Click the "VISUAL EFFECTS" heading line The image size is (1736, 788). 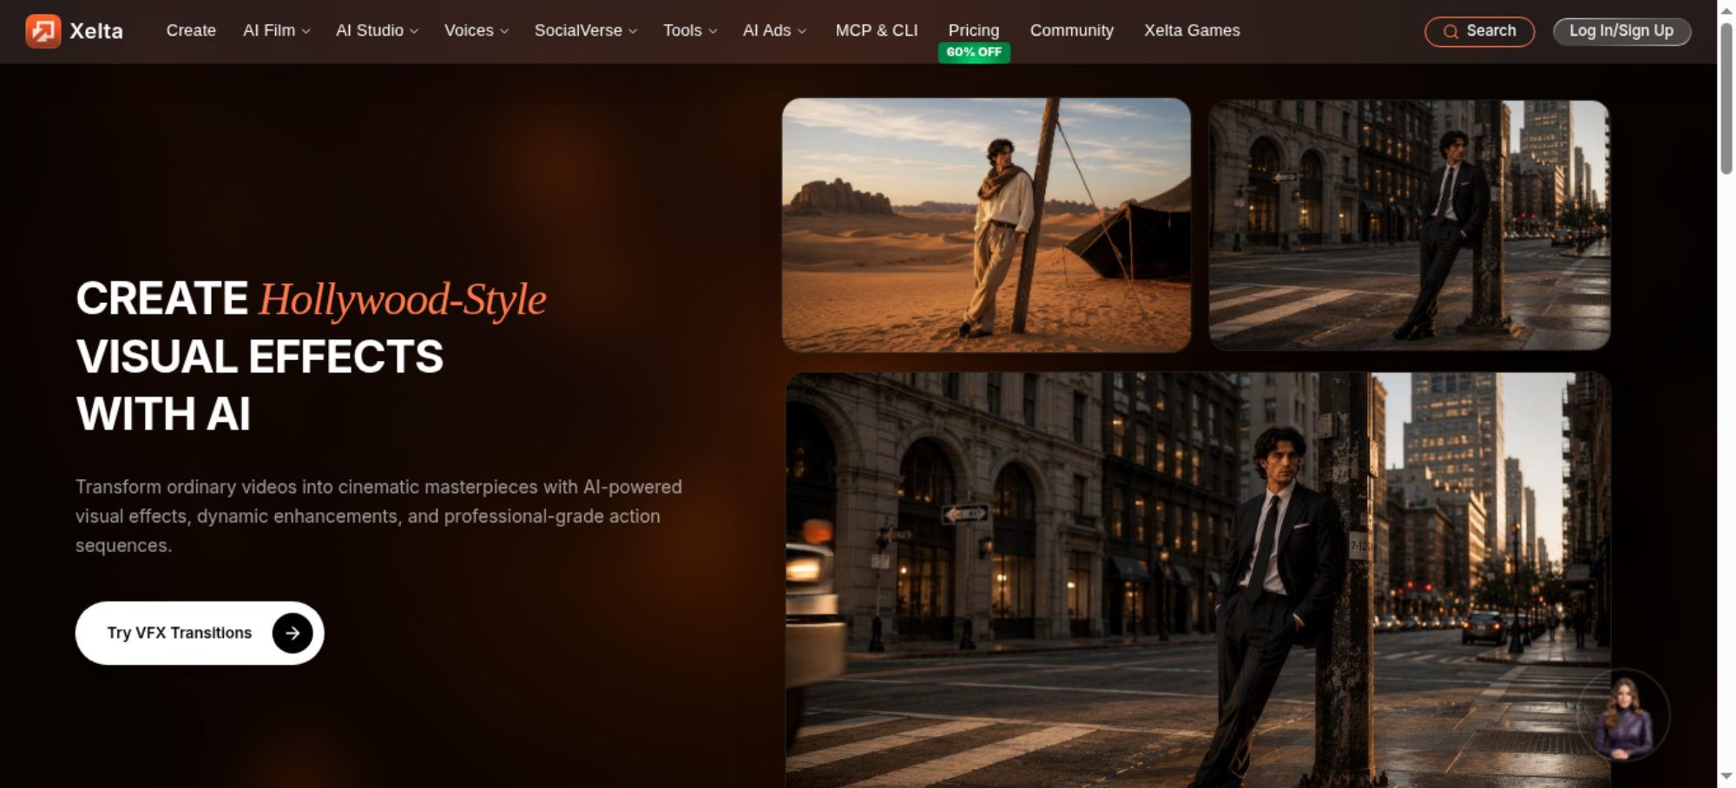click(x=260, y=357)
